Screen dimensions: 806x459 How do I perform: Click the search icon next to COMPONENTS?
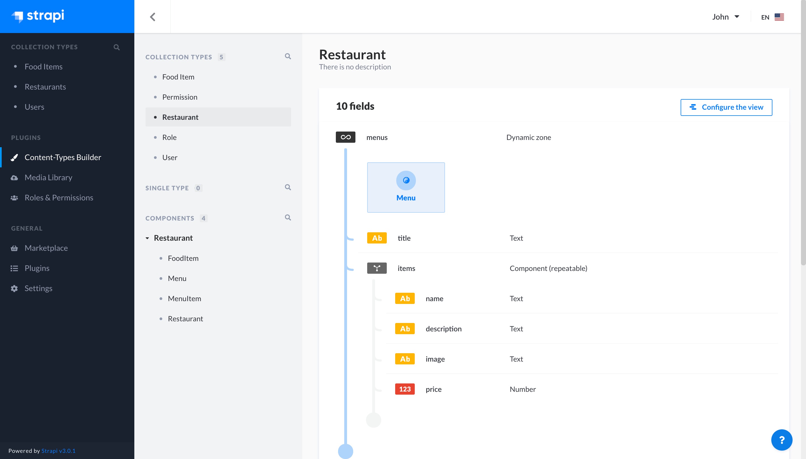pos(287,217)
